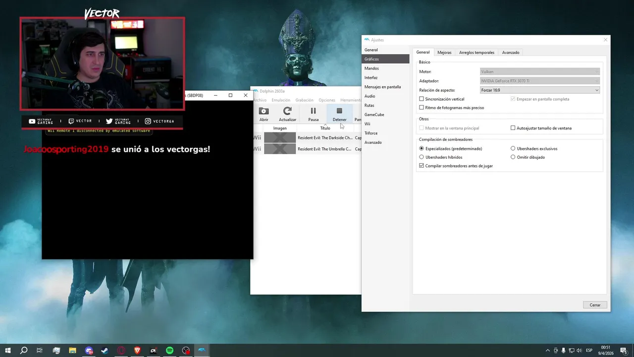Select Especializados (predeterminado) radio option
The image size is (634, 357).
pyautogui.click(x=422, y=149)
